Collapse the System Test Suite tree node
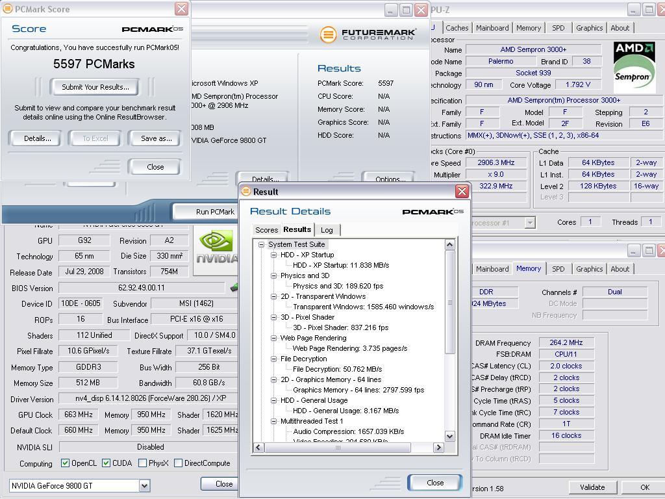The image size is (665, 499). tap(261, 244)
